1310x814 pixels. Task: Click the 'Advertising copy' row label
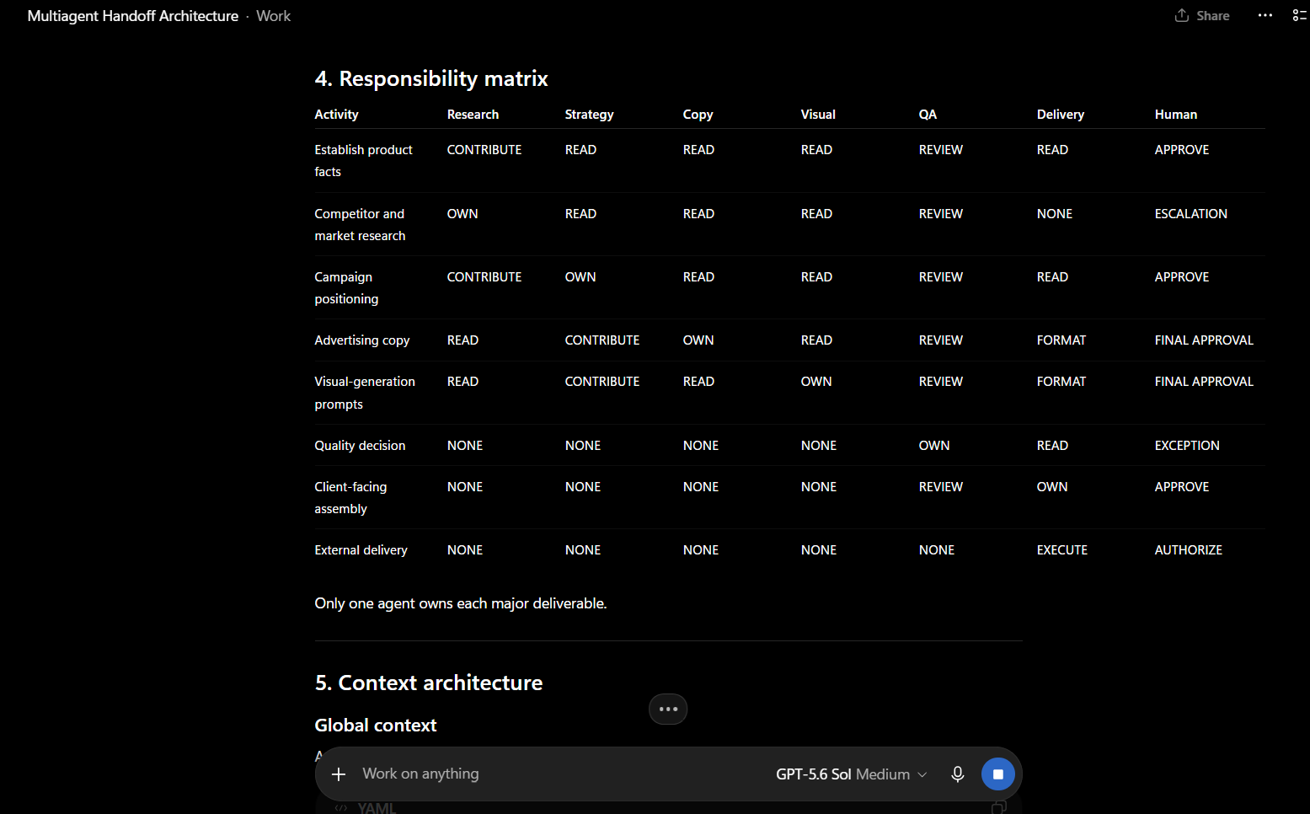pyautogui.click(x=362, y=340)
